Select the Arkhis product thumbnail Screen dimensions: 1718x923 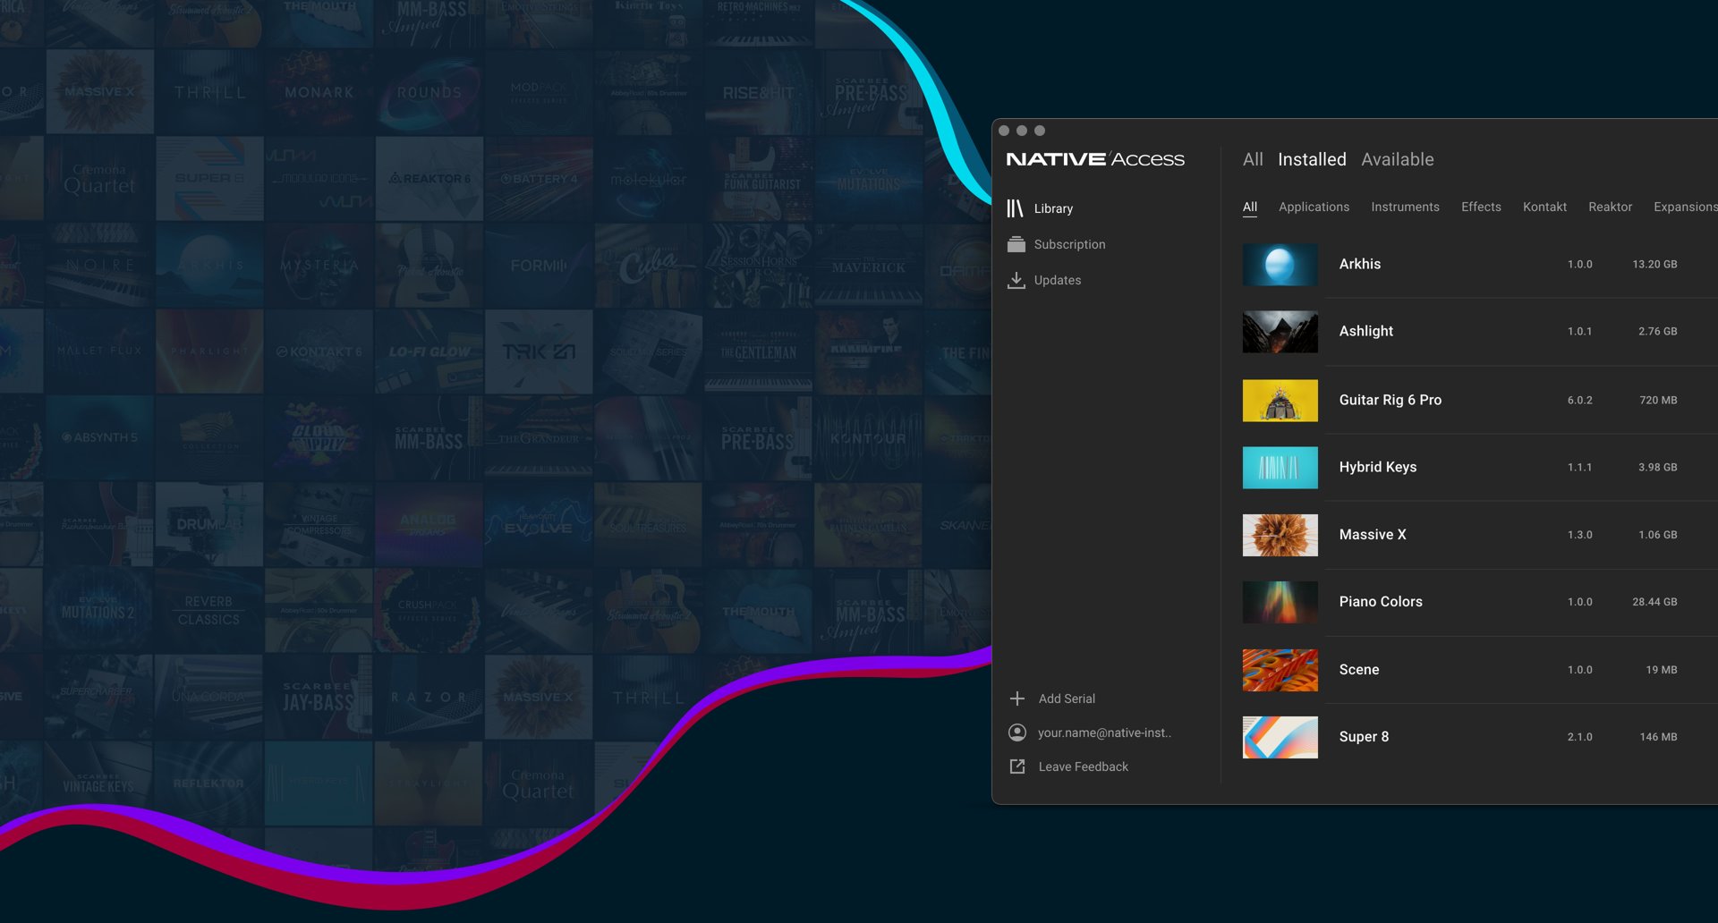pos(1280,265)
